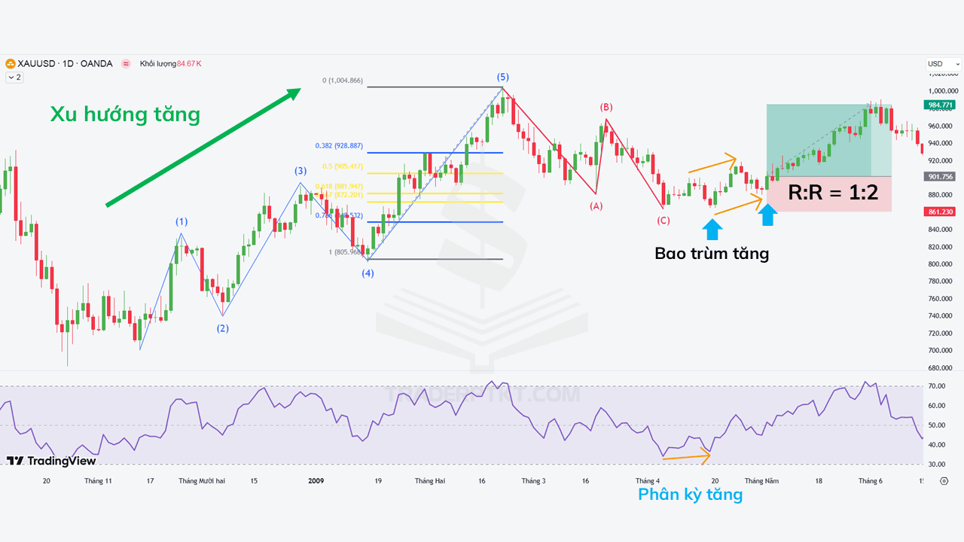This screenshot has height=542, width=964.
Task: Click the Fibonacci 1 (805.96) label
Action: 346,252
